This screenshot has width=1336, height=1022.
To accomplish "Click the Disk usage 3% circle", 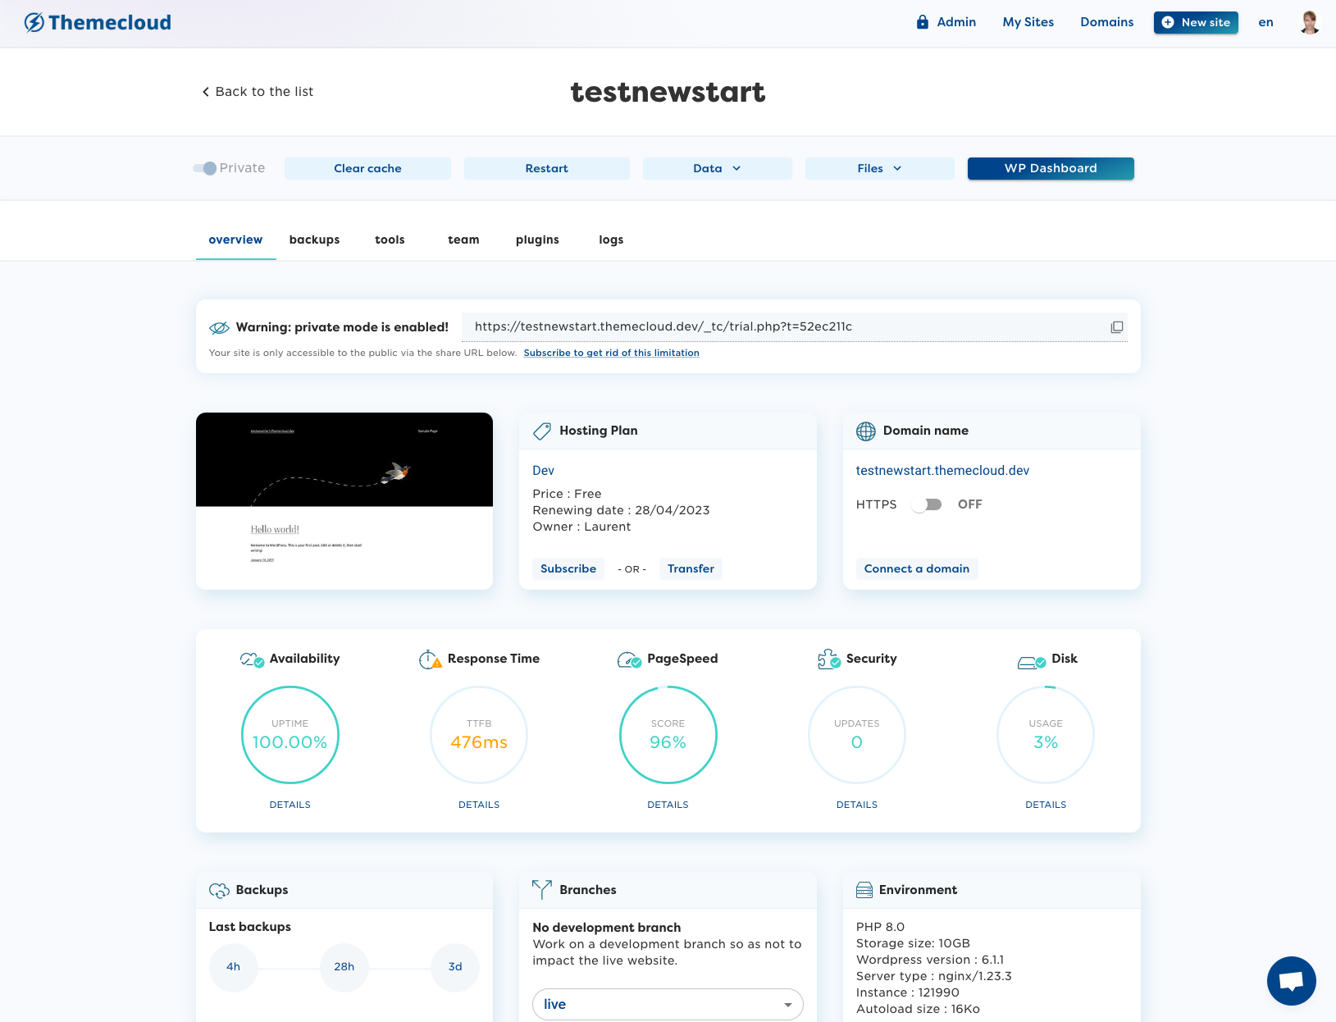I will [1046, 735].
